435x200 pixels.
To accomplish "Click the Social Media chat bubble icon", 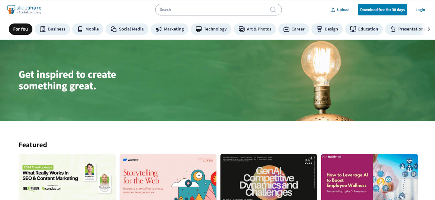I will click(114, 29).
